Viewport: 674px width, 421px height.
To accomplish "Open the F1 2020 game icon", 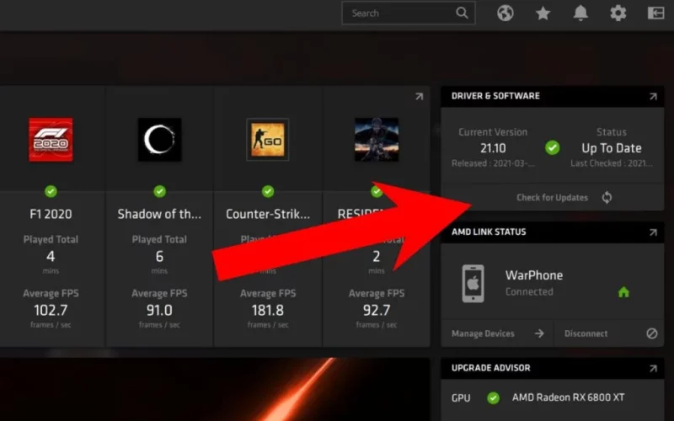I will click(x=51, y=140).
